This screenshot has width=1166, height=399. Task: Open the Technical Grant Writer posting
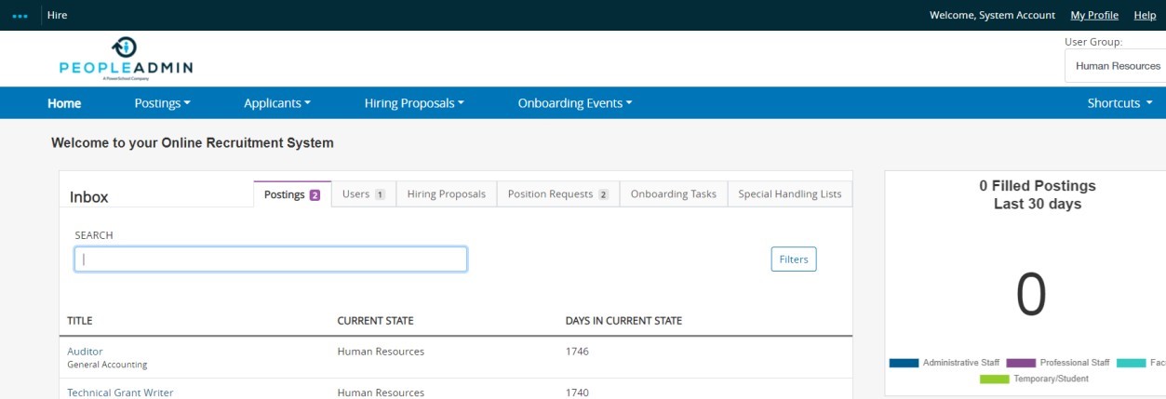tap(120, 392)
